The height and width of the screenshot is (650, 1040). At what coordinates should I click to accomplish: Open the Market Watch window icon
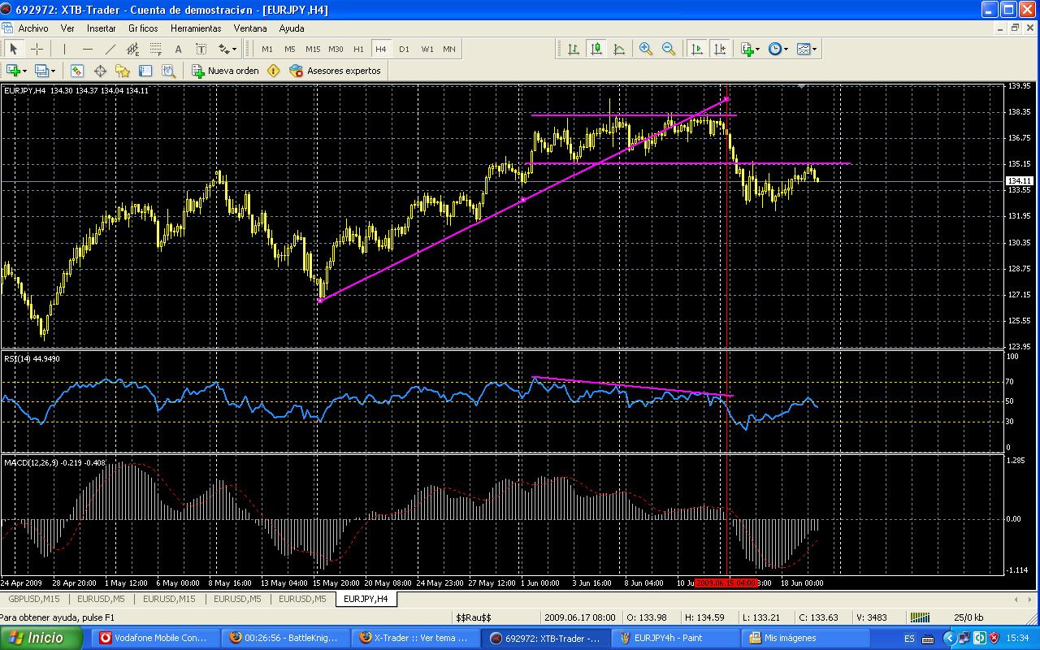coord(77,71)
